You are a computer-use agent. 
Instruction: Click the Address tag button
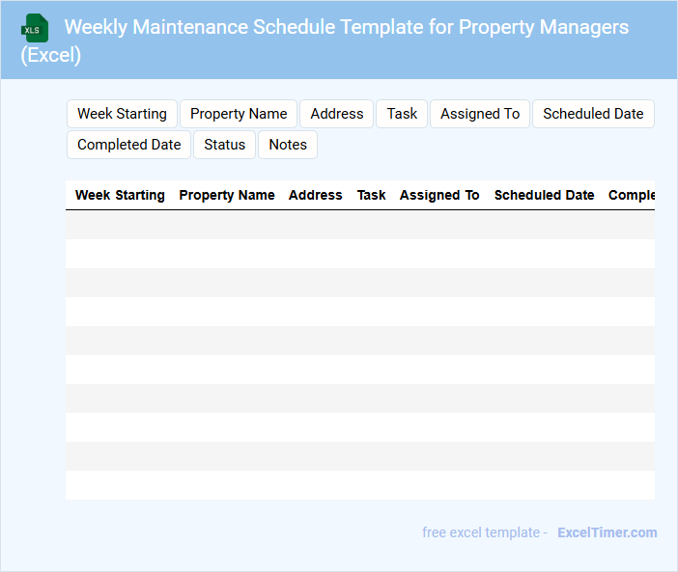(x=336, y=114)
